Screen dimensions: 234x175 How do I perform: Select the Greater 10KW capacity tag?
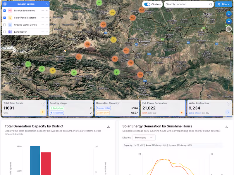tap(103, 108)
